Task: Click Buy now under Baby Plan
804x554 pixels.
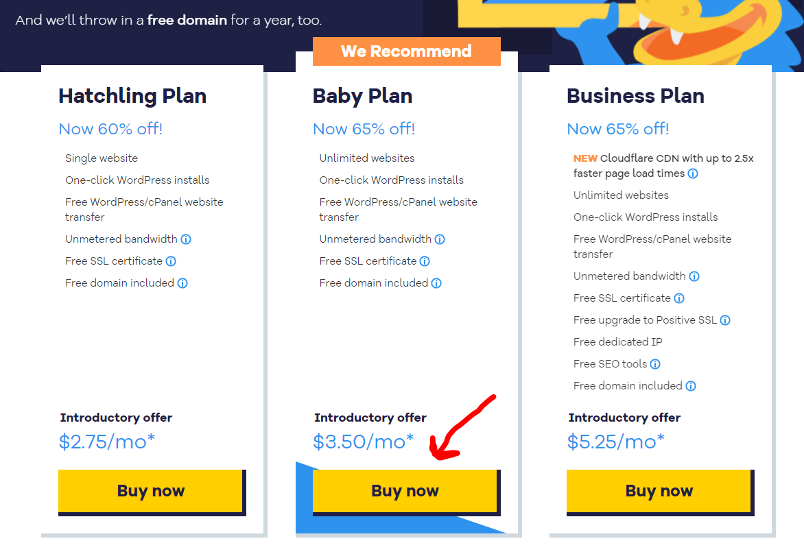Action: 406,492
